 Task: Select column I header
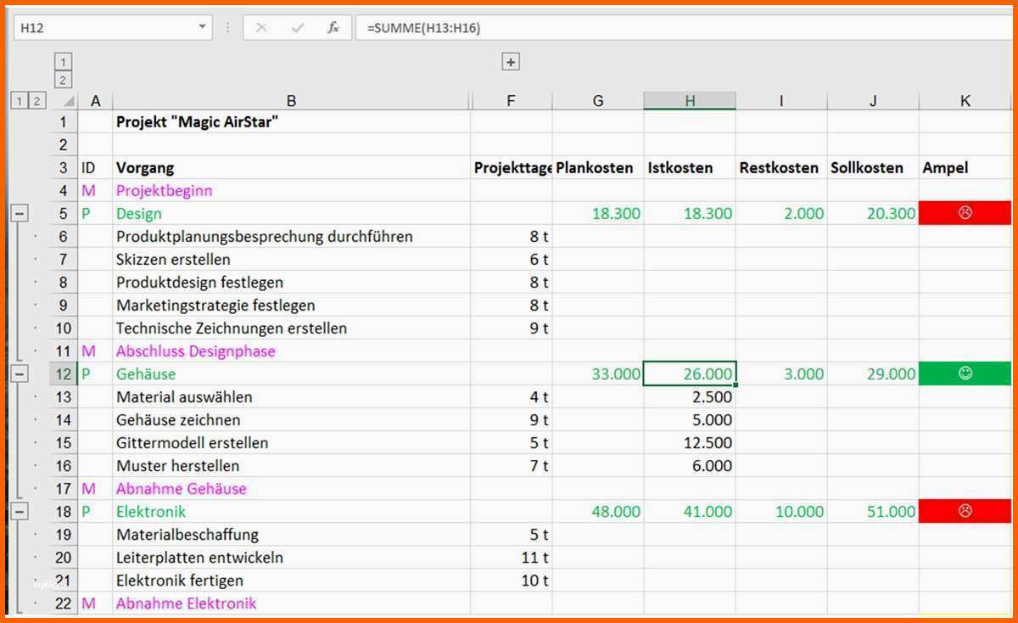pos(781,101)
